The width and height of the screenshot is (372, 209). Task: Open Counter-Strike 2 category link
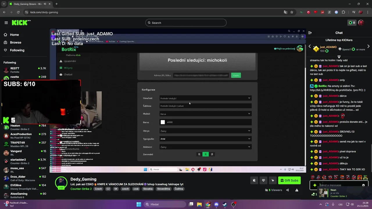[81, 189]
